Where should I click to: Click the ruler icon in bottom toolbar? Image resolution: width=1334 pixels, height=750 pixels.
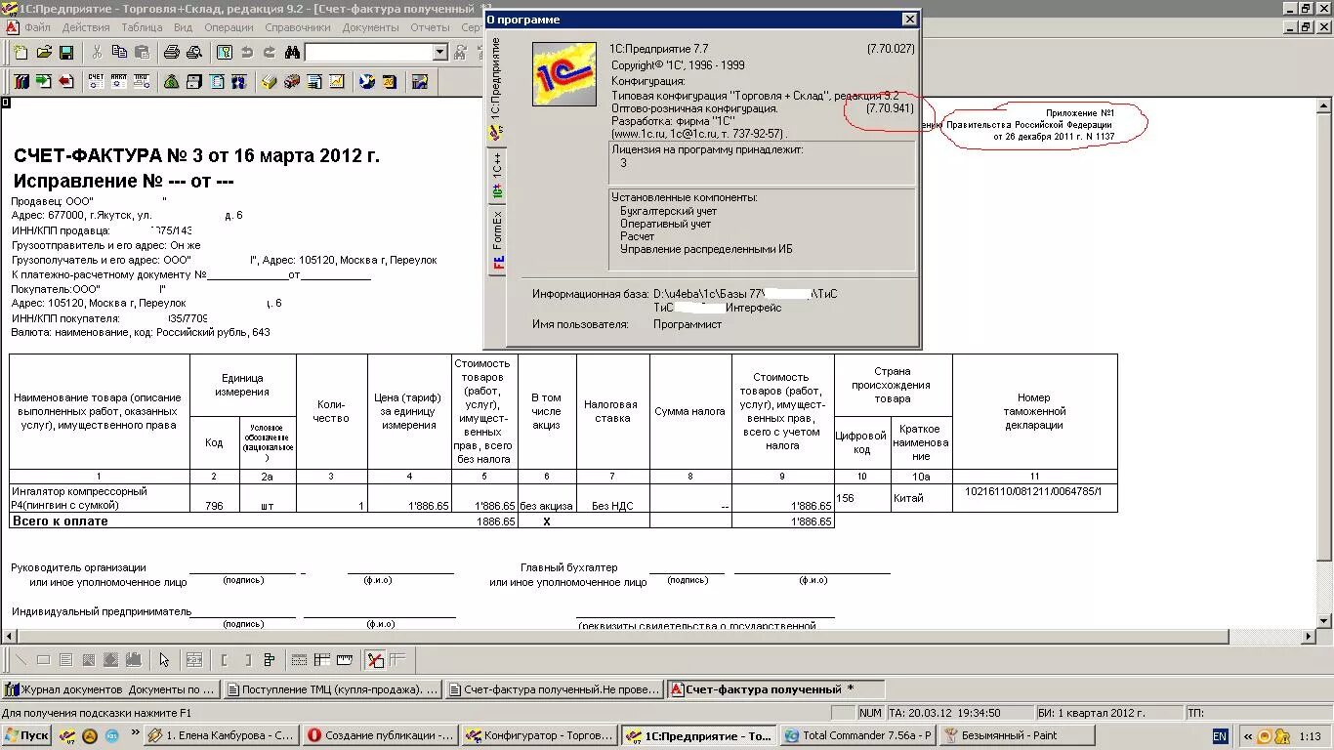[x=346, y=660]
